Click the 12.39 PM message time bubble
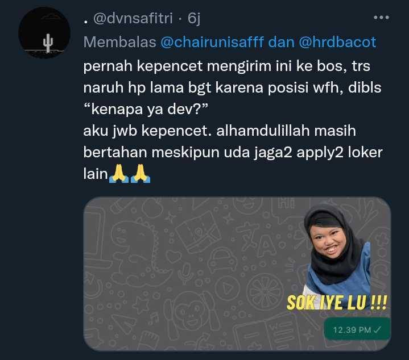409x360 pixels. click(357, 329)
